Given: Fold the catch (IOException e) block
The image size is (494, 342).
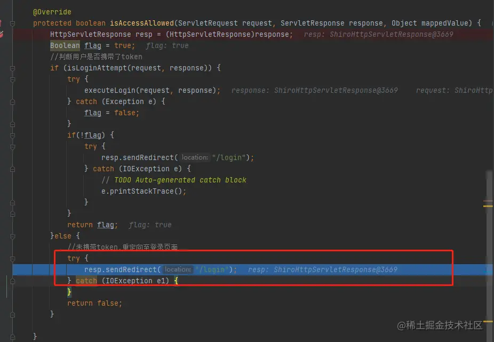Looking at the screenshot, I should [13, 169].
